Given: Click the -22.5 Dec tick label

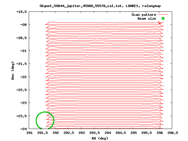Looking at the screenshot, I should 21,90.
